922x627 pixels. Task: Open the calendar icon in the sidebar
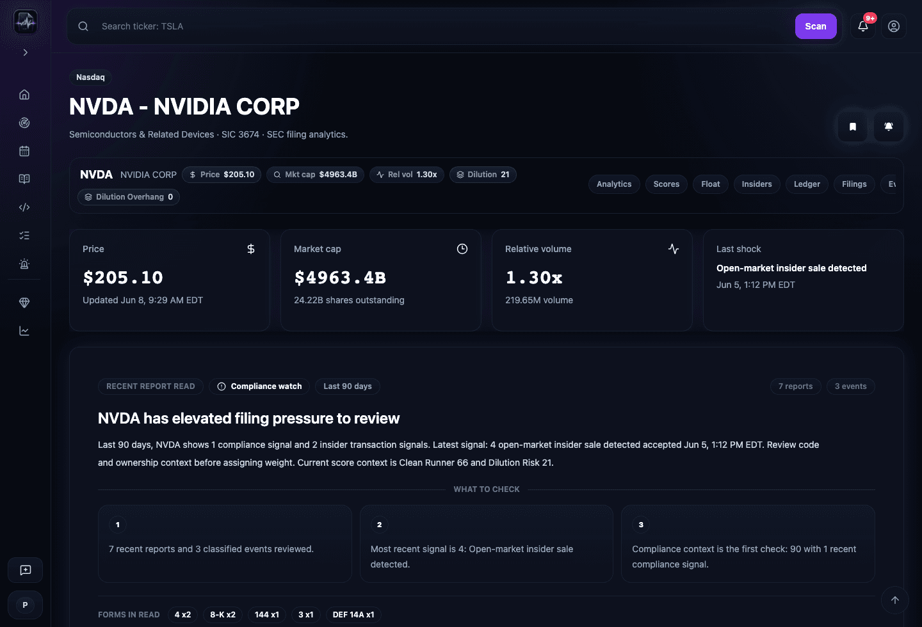[24, 151]
